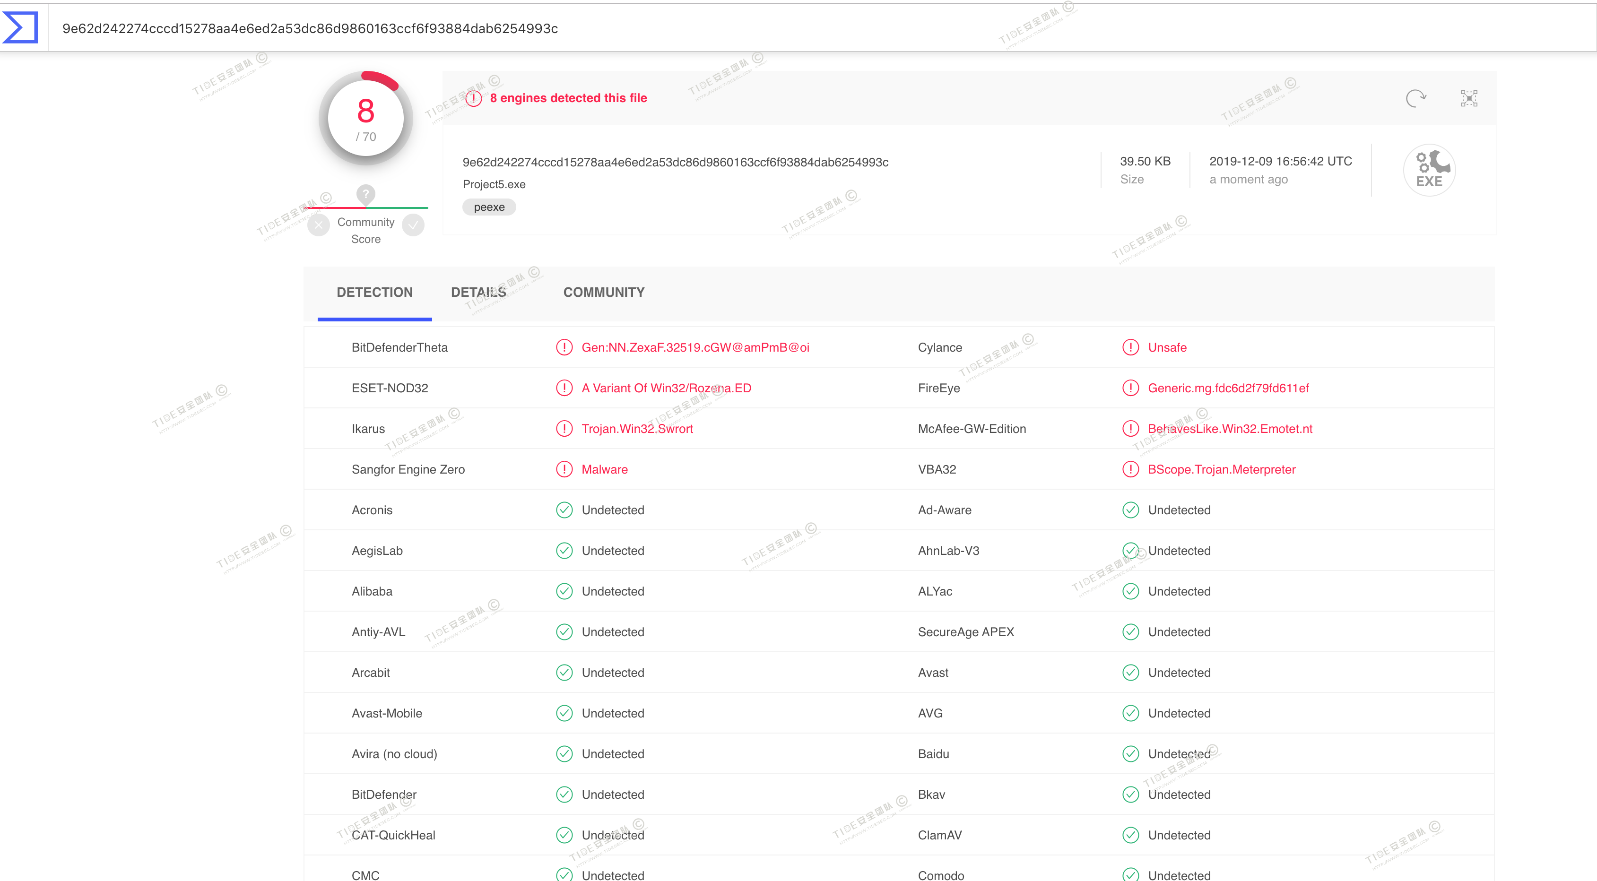
Task: Click the peexe tag
Action: (x=489, y=207)
